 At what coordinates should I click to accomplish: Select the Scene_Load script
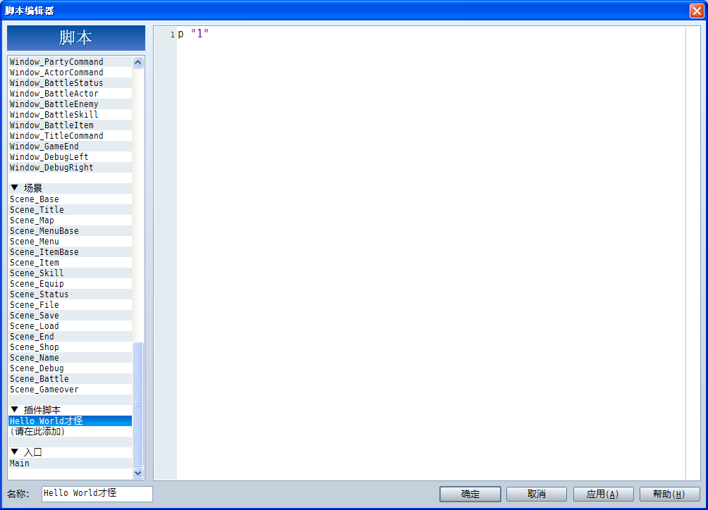(70, 326)
